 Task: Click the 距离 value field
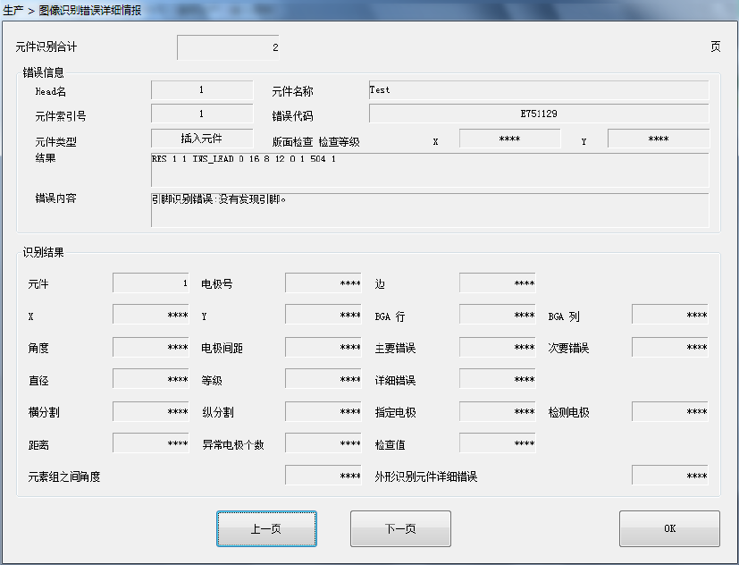click(x=151, y=443)
